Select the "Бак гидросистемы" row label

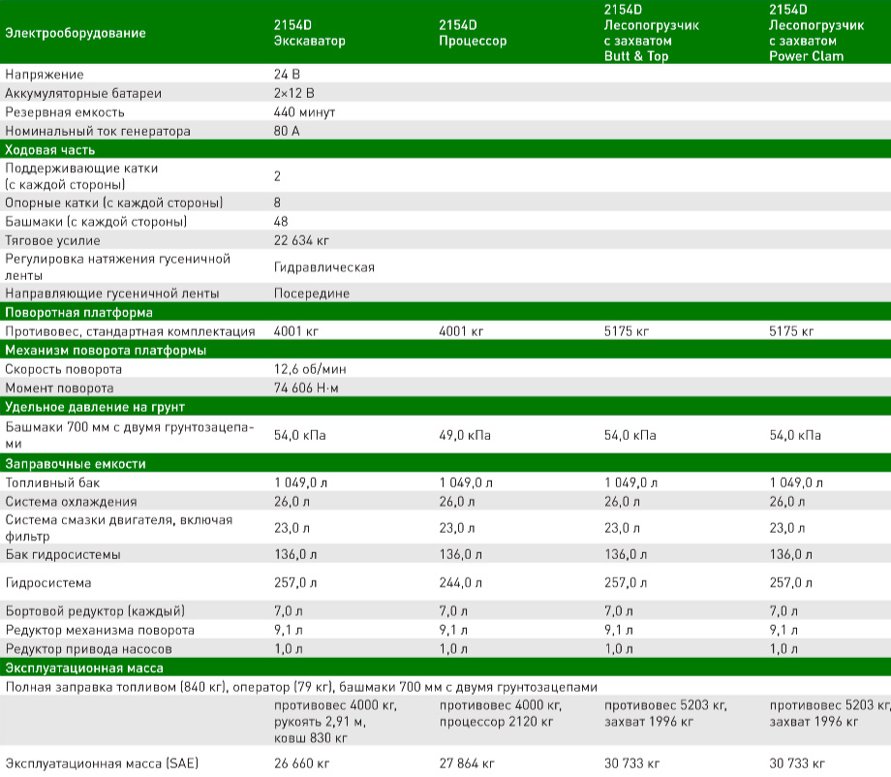(x=63, y=555)
